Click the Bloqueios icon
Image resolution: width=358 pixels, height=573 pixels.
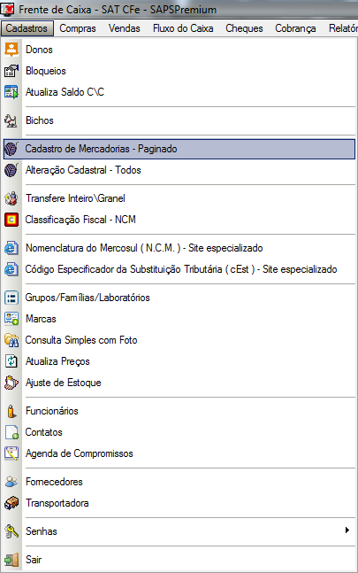(11, 71)
